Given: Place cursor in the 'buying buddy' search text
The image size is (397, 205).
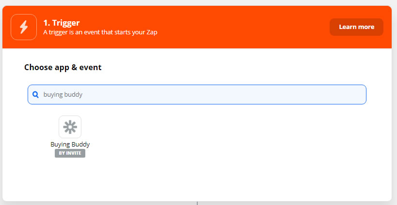Looking at the screenshot, I should (x=63, y=94).
